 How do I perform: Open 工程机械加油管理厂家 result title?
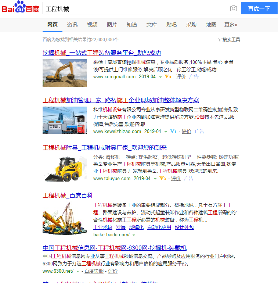tap(121, 100)
